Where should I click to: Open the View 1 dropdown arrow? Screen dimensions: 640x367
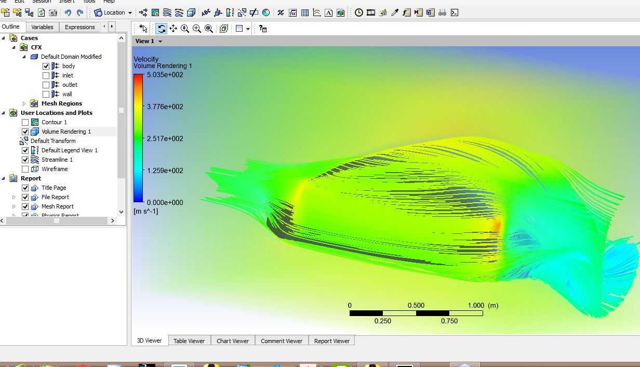[x=160, y=42]
